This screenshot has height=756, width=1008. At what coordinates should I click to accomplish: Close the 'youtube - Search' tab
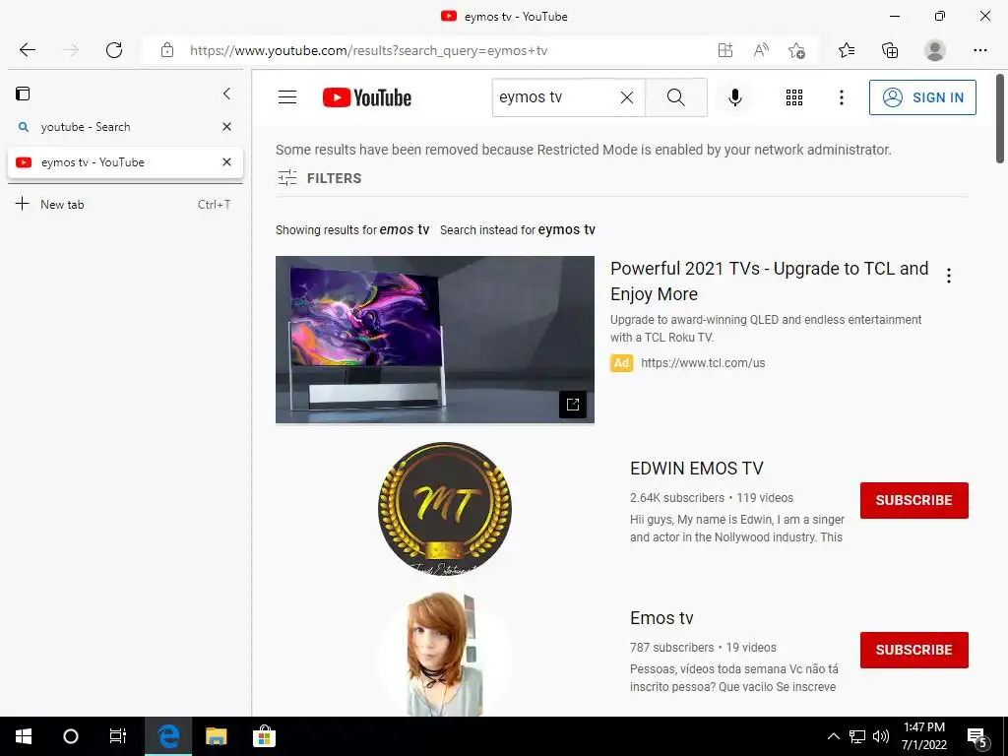click(226, 127)
